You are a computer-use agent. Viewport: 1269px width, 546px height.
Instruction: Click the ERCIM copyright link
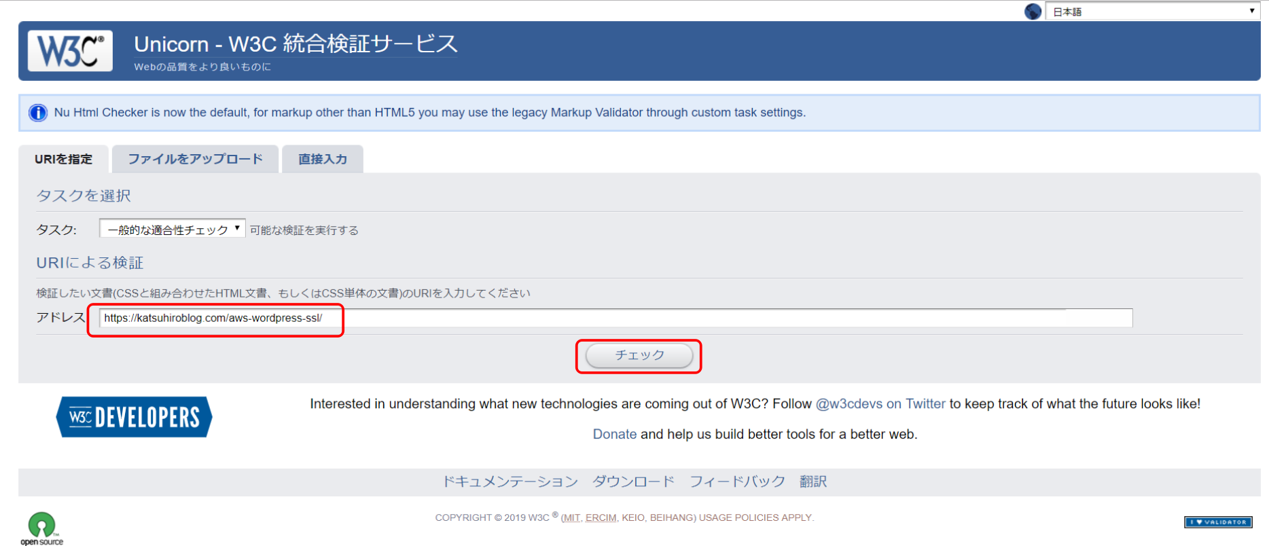point(601,518)
